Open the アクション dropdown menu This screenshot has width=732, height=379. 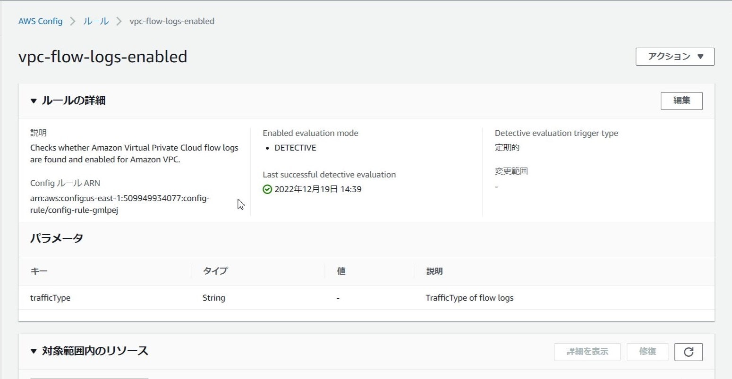[675, 57]
